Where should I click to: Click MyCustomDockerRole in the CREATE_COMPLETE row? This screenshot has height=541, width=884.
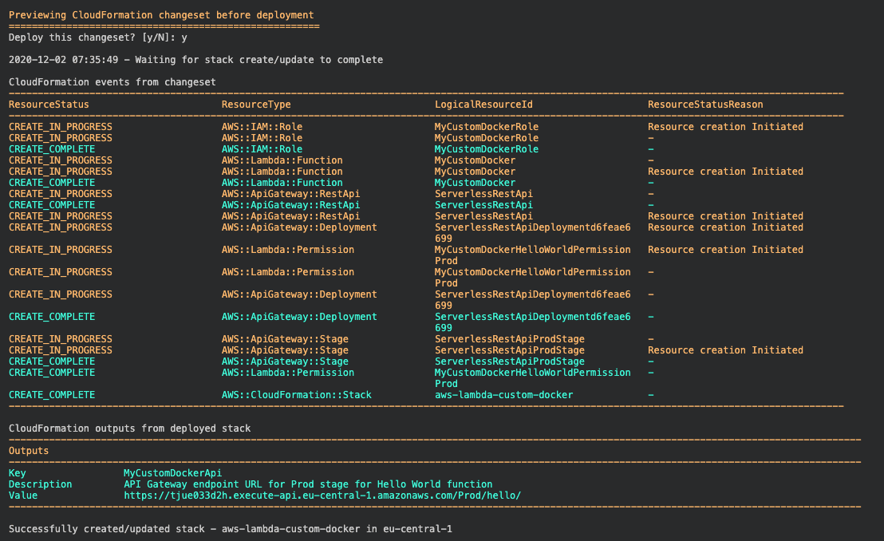(x=487, y=149)
